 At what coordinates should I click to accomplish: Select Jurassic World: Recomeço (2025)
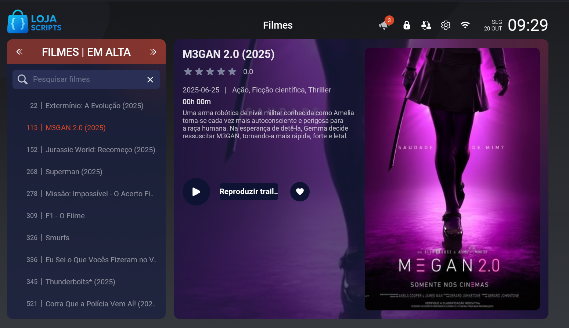click(100, 150)
